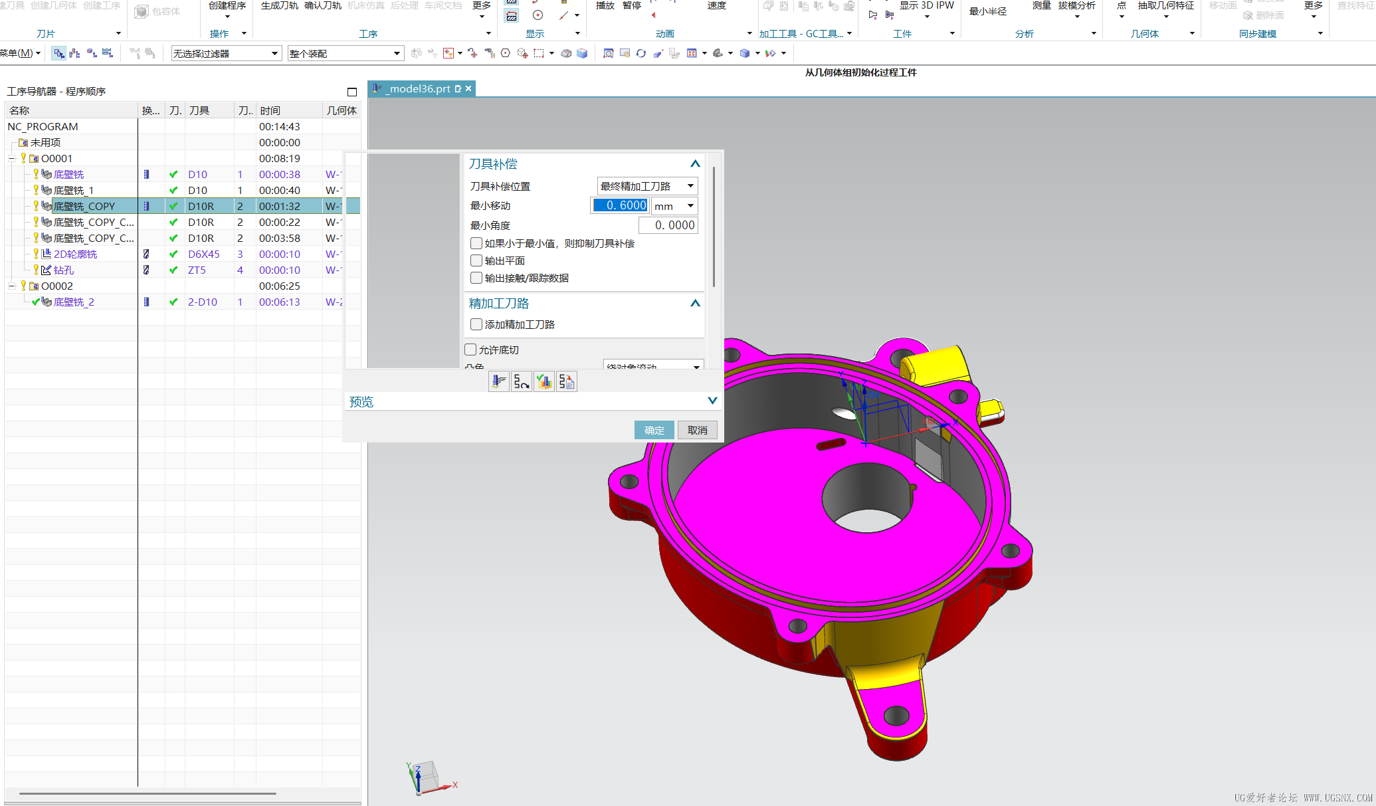Click the rotate/refresh view toolbar icon

pos(640,53)
